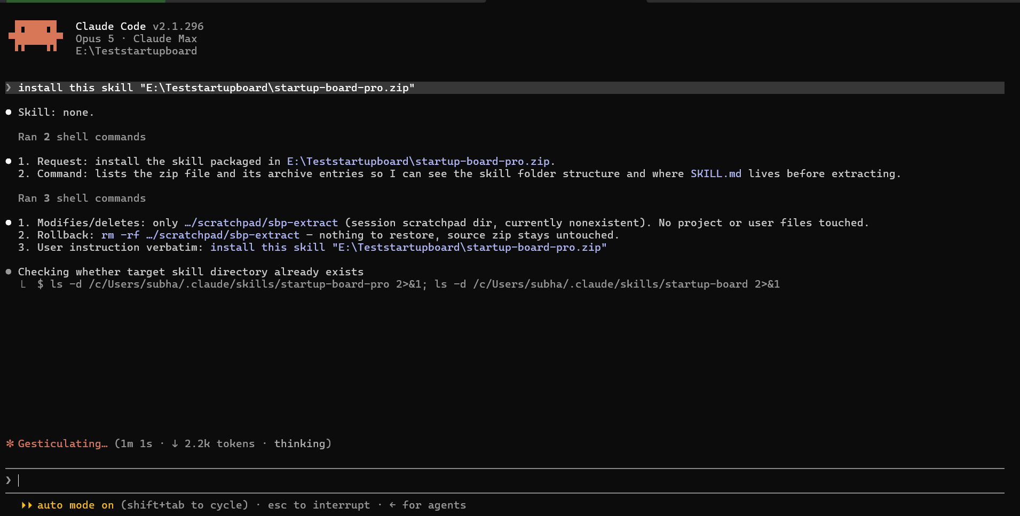This screenshot has width=1020, height=516.
Task: Click the orange Gesticulating spinner asterisk
Action: click(x=10, y=443)
